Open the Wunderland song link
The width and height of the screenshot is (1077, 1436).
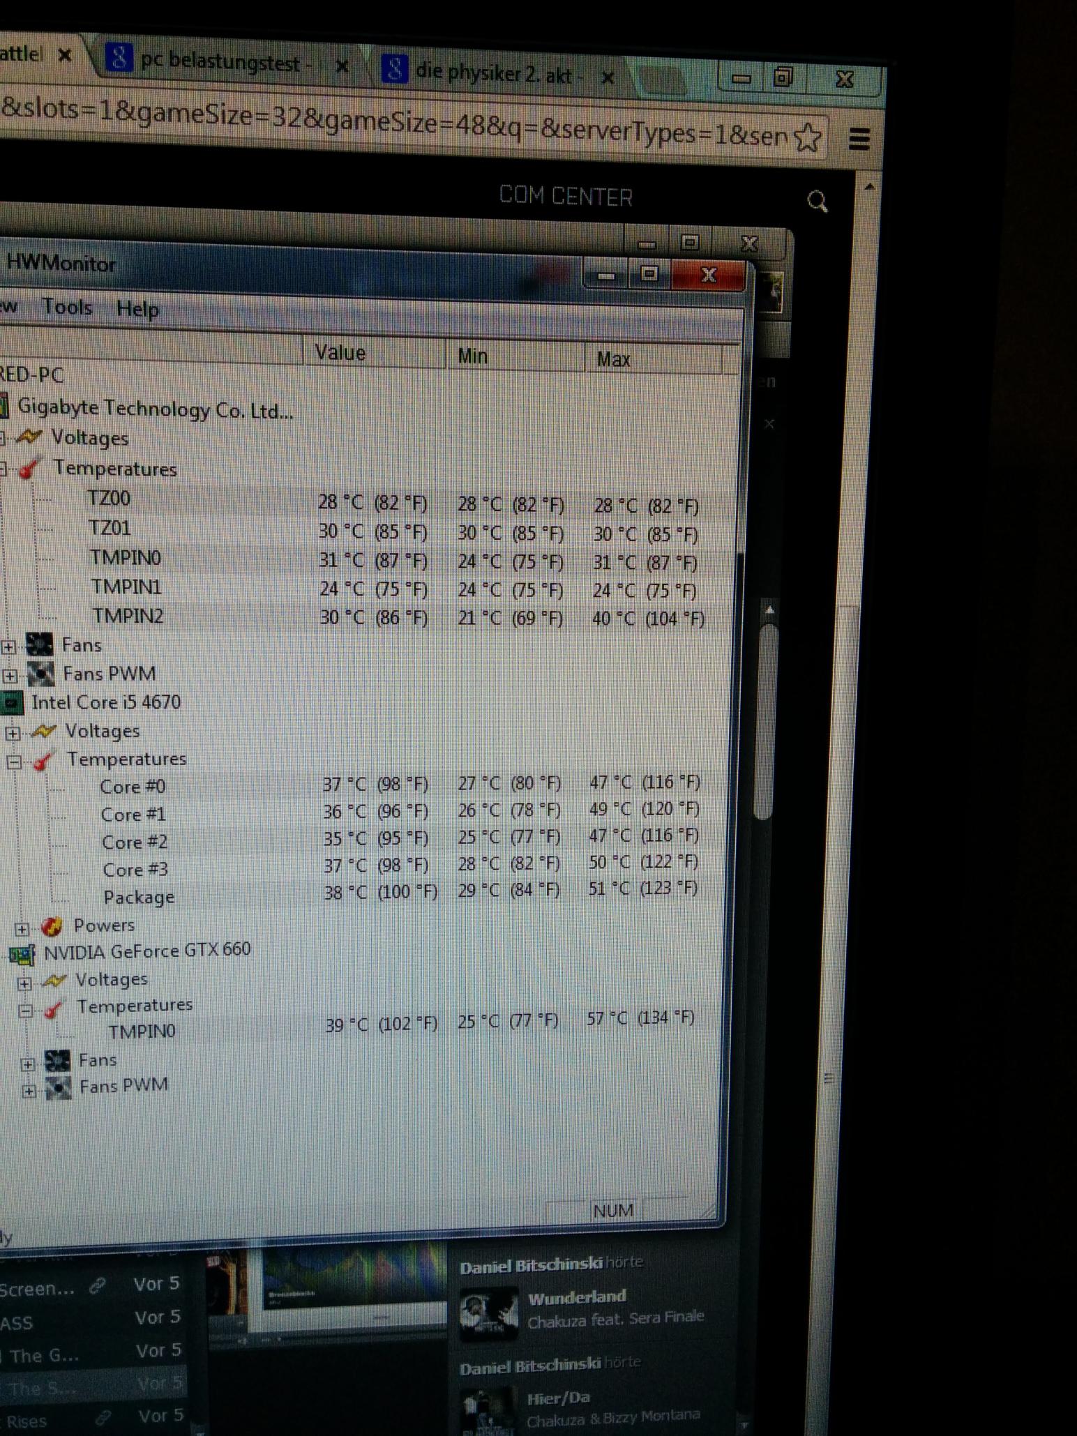577,1297
